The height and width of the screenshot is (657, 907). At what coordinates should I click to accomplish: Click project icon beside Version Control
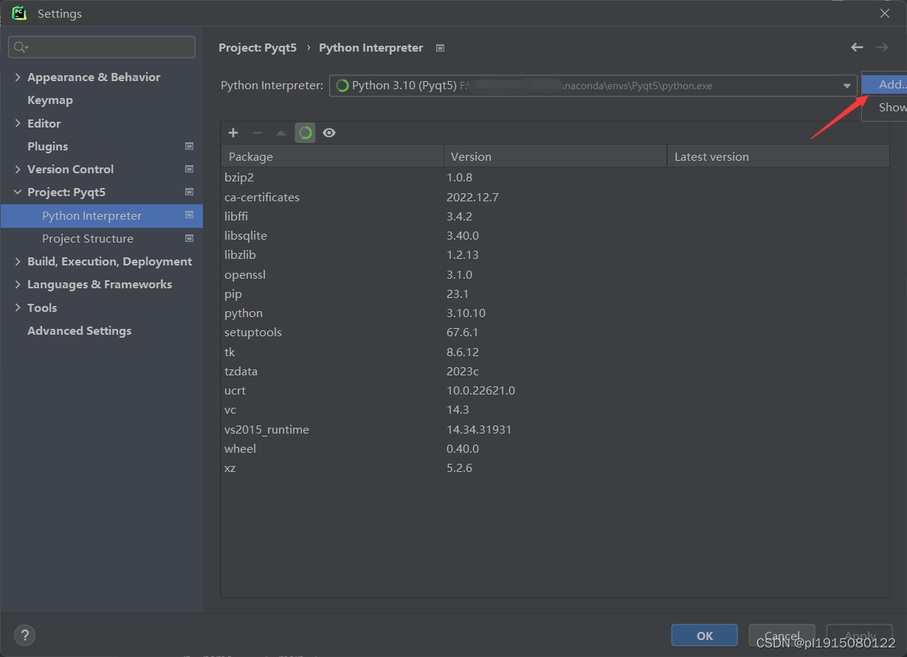click(x=189, y=169)
